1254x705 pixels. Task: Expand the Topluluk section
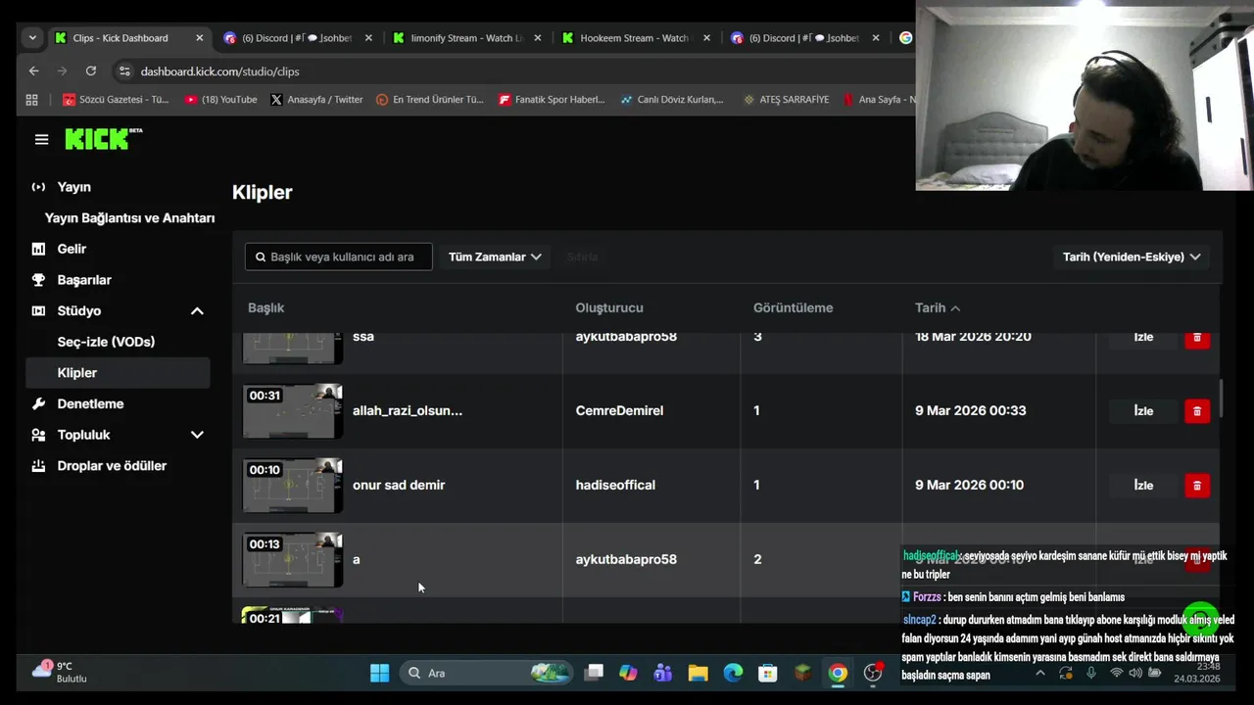point(197,435)
